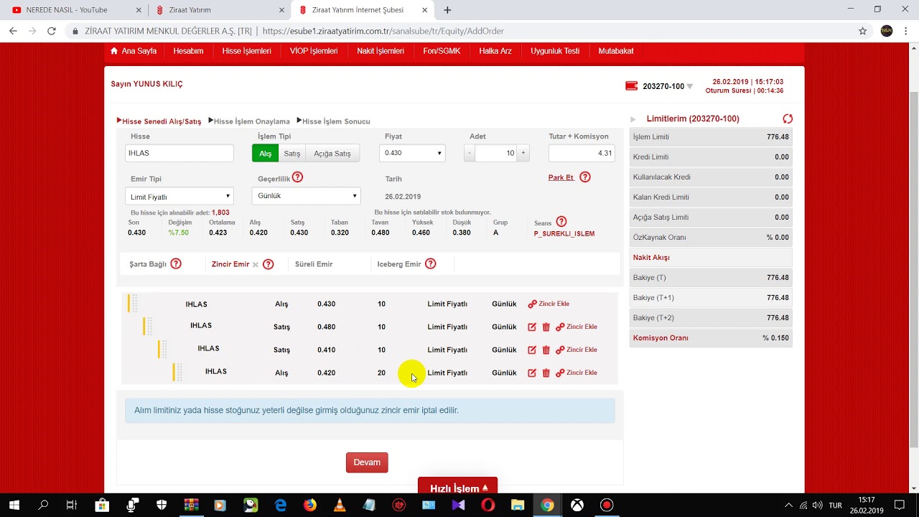The height and width of the screenshot is (517, 919).
Task: Toggle the Süreli Emir order option
Action: pos(314,264)
